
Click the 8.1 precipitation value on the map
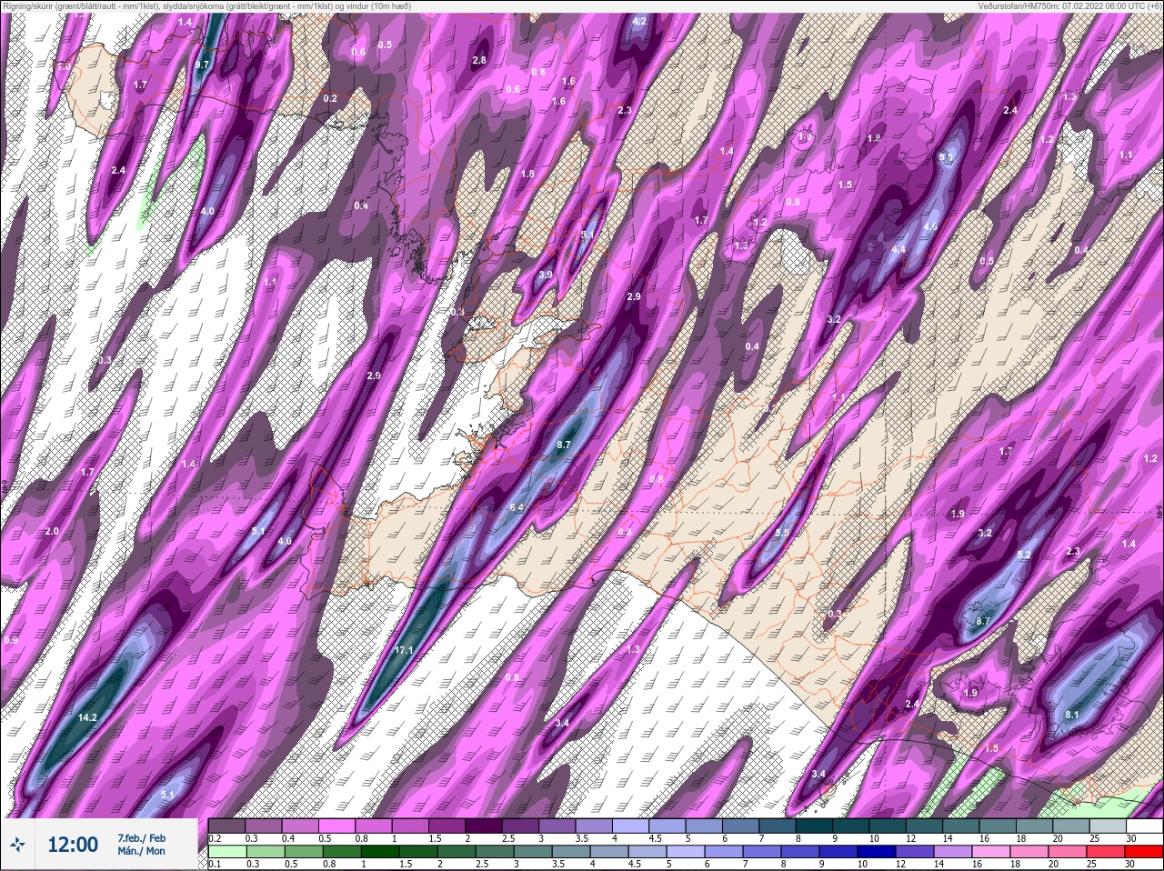point(1071,715)
